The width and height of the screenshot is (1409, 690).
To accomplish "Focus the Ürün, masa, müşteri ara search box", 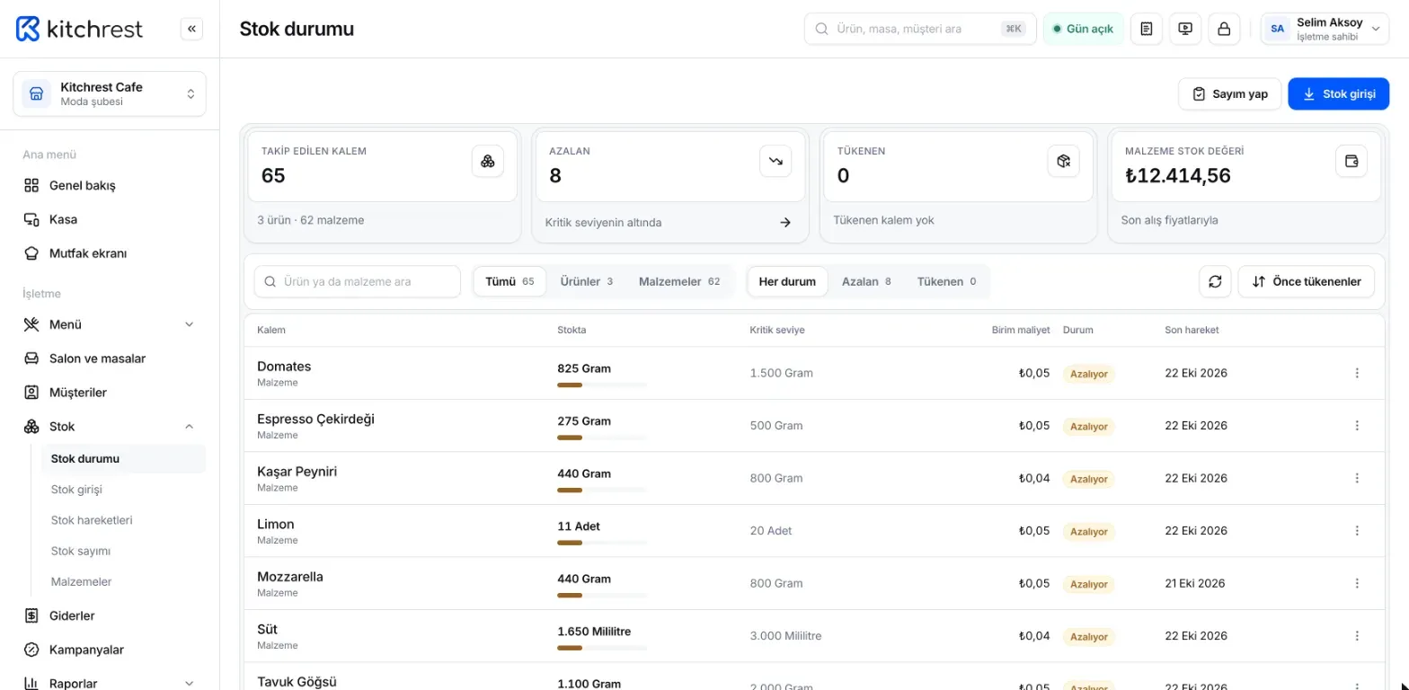I will click(x=920, y=29).
